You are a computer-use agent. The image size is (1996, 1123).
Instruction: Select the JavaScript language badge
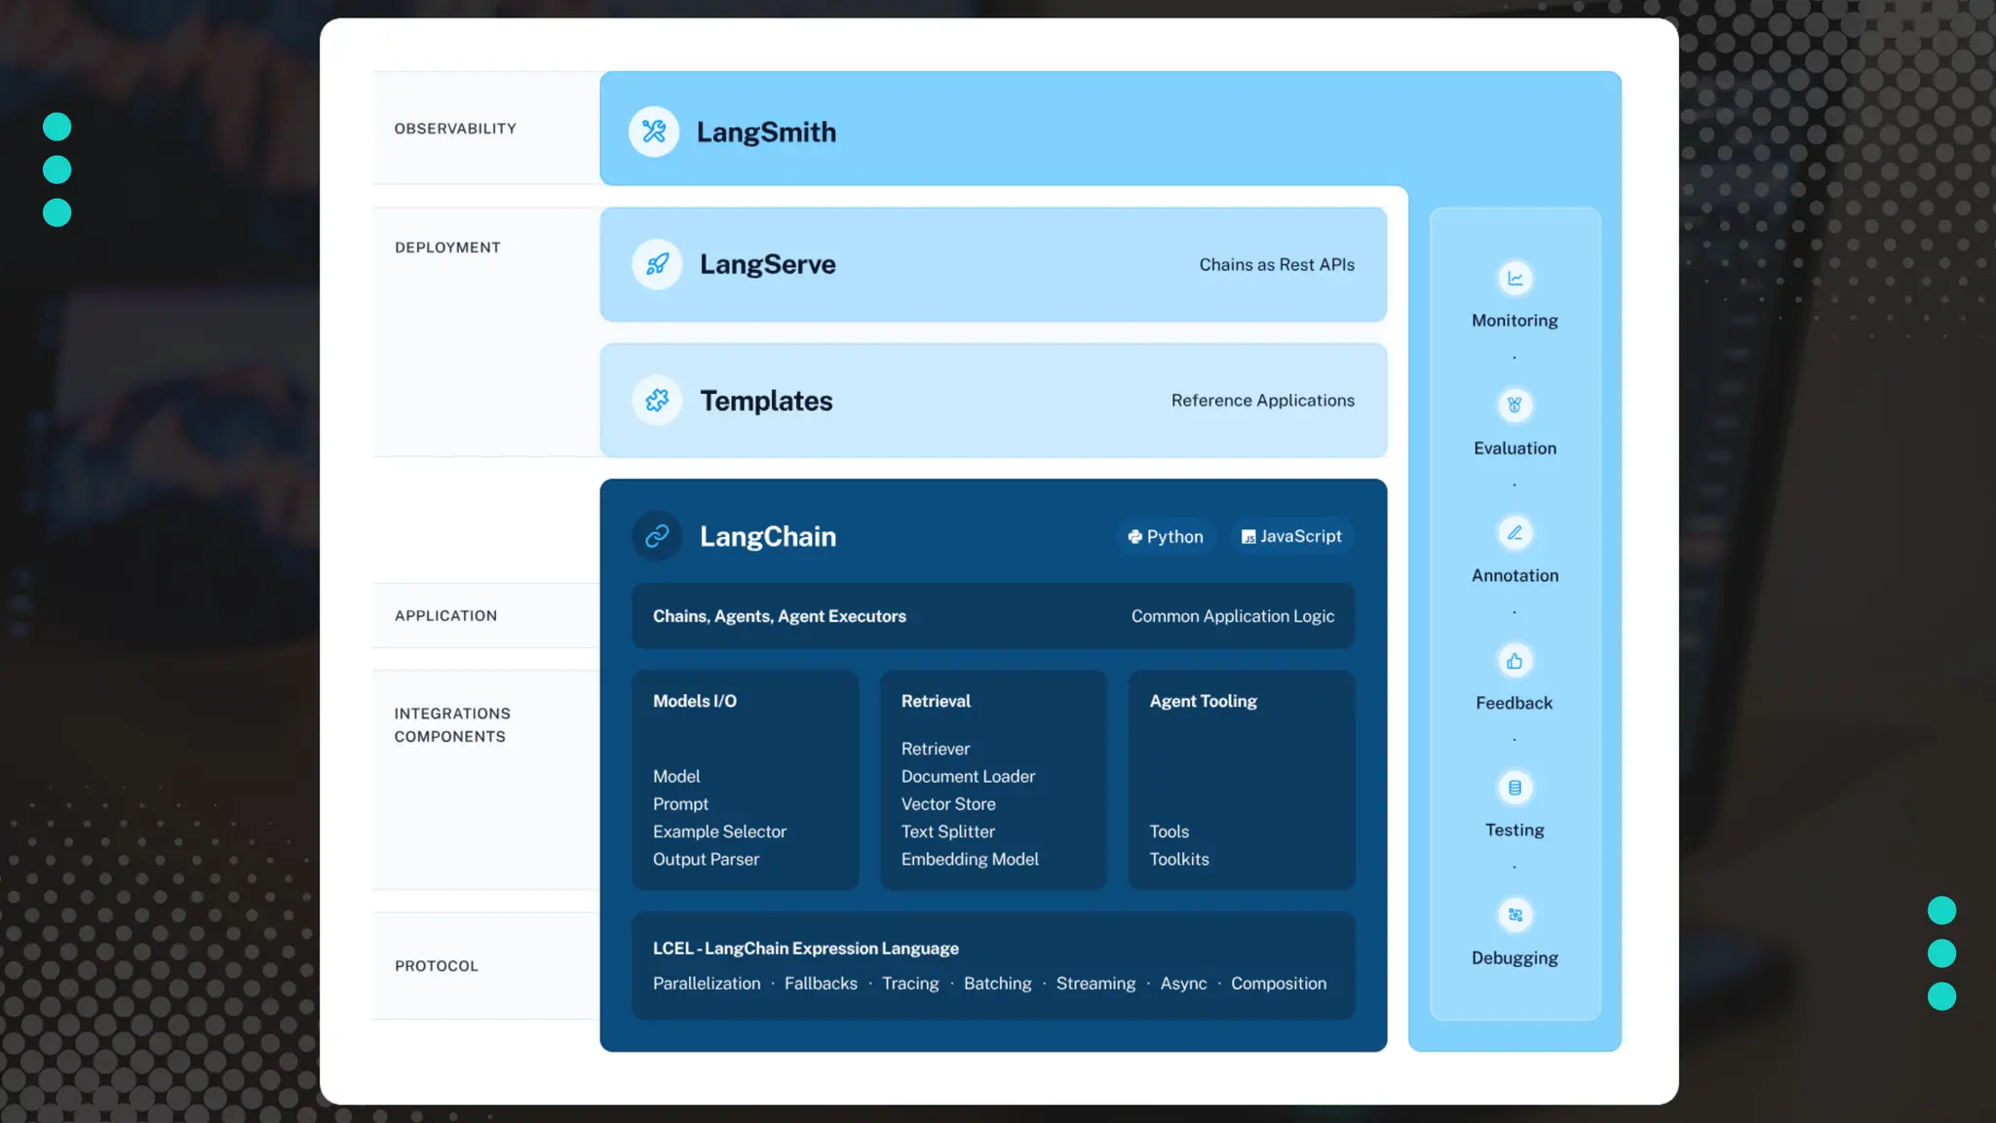click(1291, 537)
